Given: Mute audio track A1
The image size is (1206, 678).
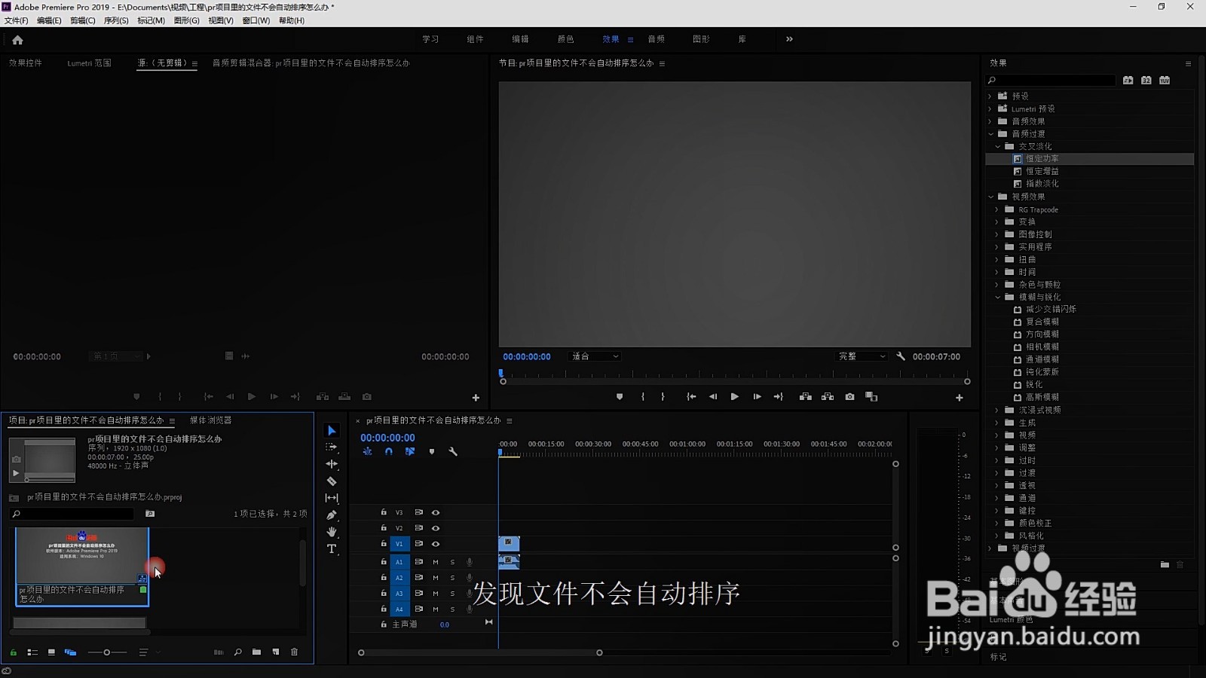Looking at the screenshot, I should (x=436, y=562).
